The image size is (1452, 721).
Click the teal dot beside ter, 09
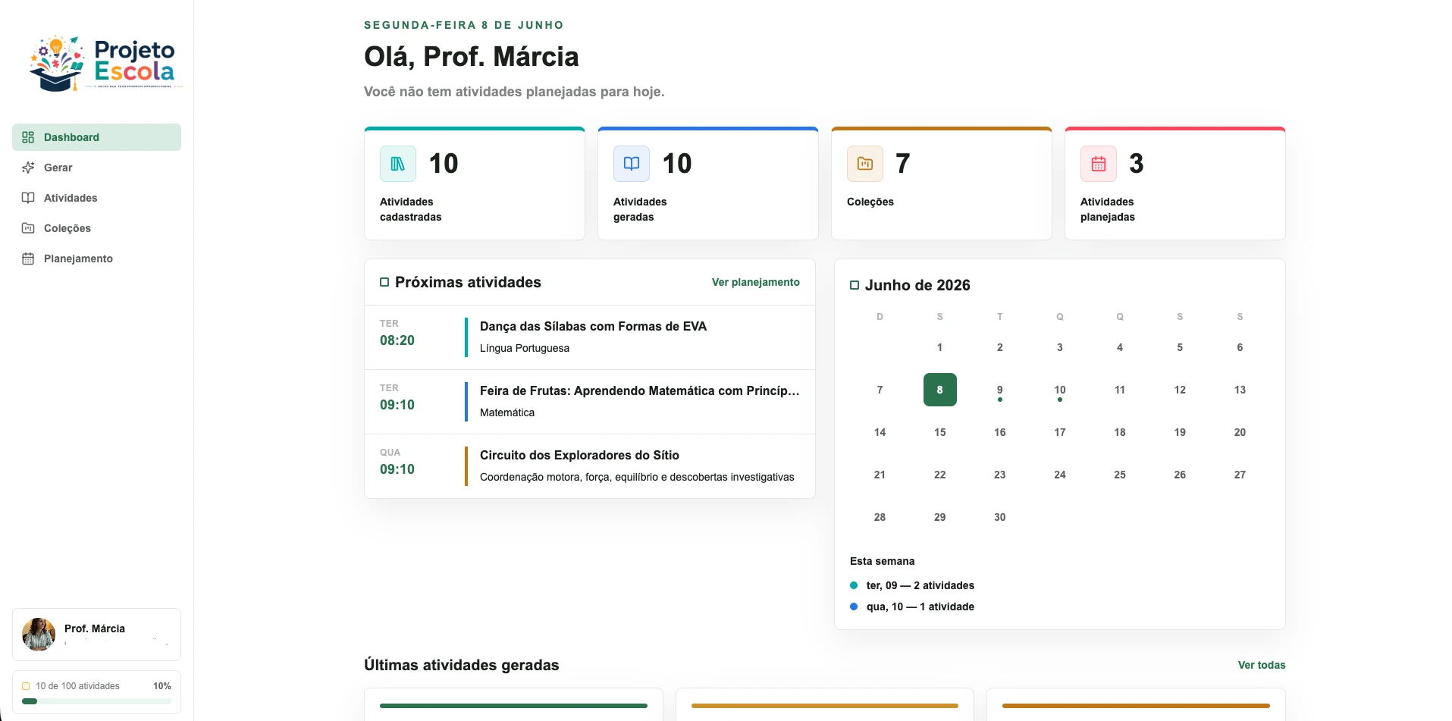[854, 585]
